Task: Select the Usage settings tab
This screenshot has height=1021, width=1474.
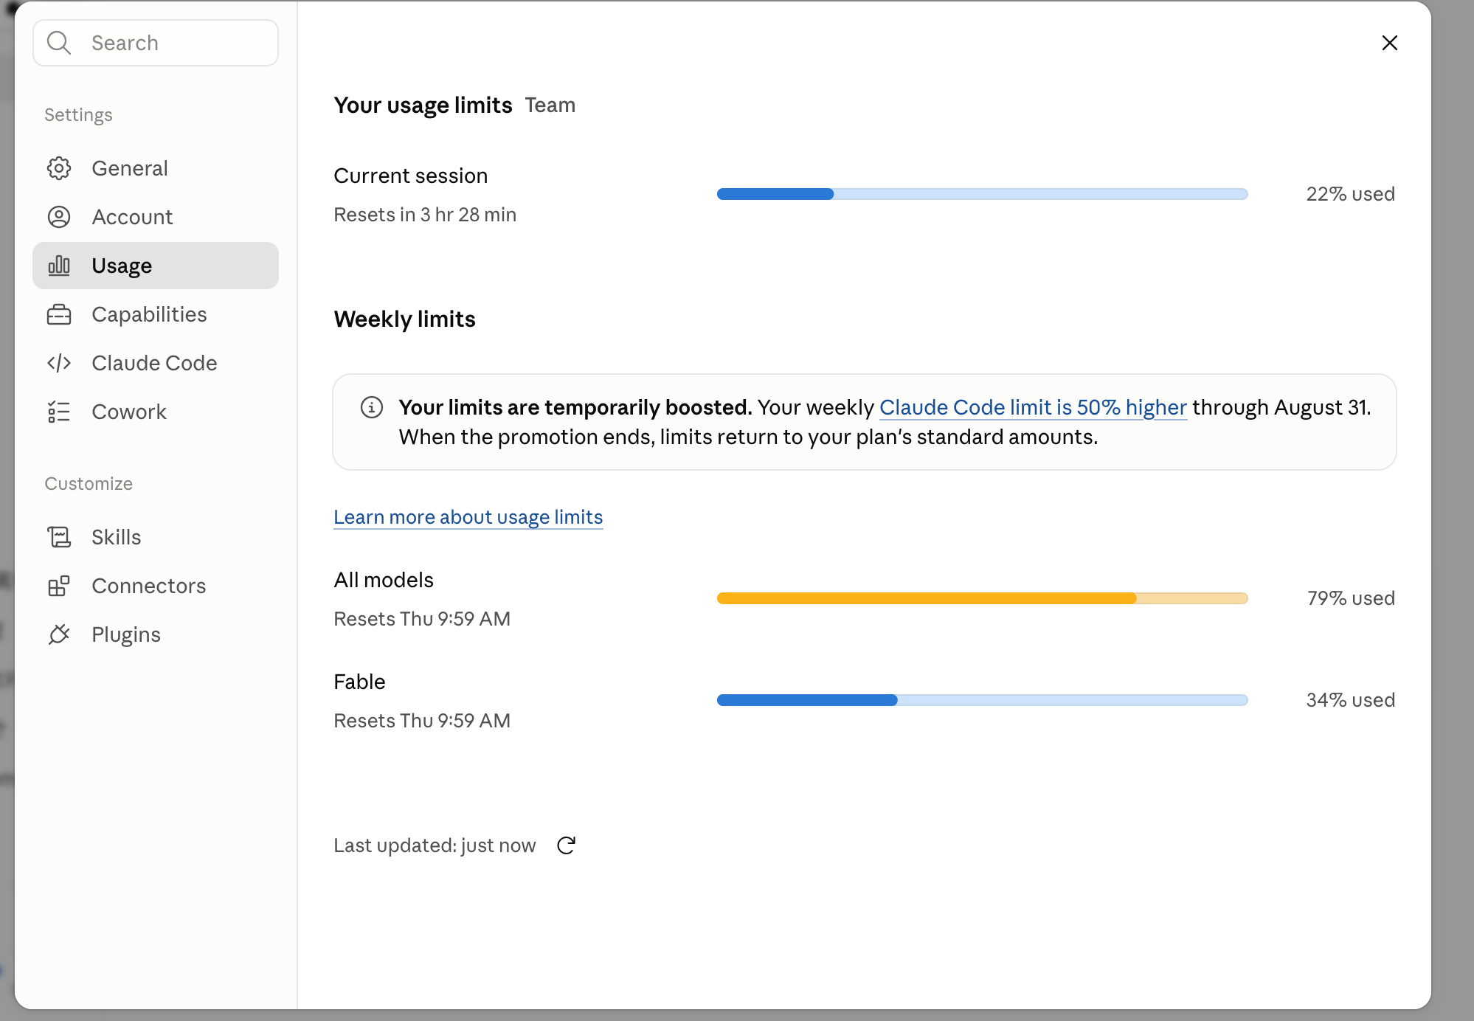Action: 156,266
